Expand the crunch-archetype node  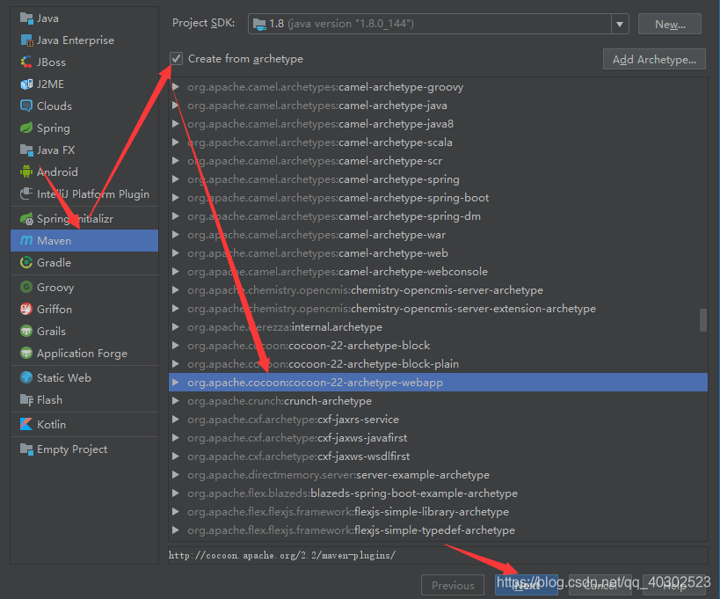pos(176,400)
